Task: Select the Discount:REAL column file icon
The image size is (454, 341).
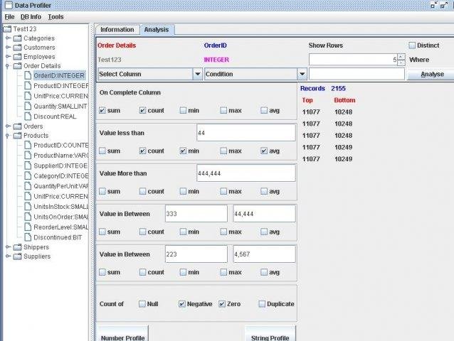Action: (28, 117)
